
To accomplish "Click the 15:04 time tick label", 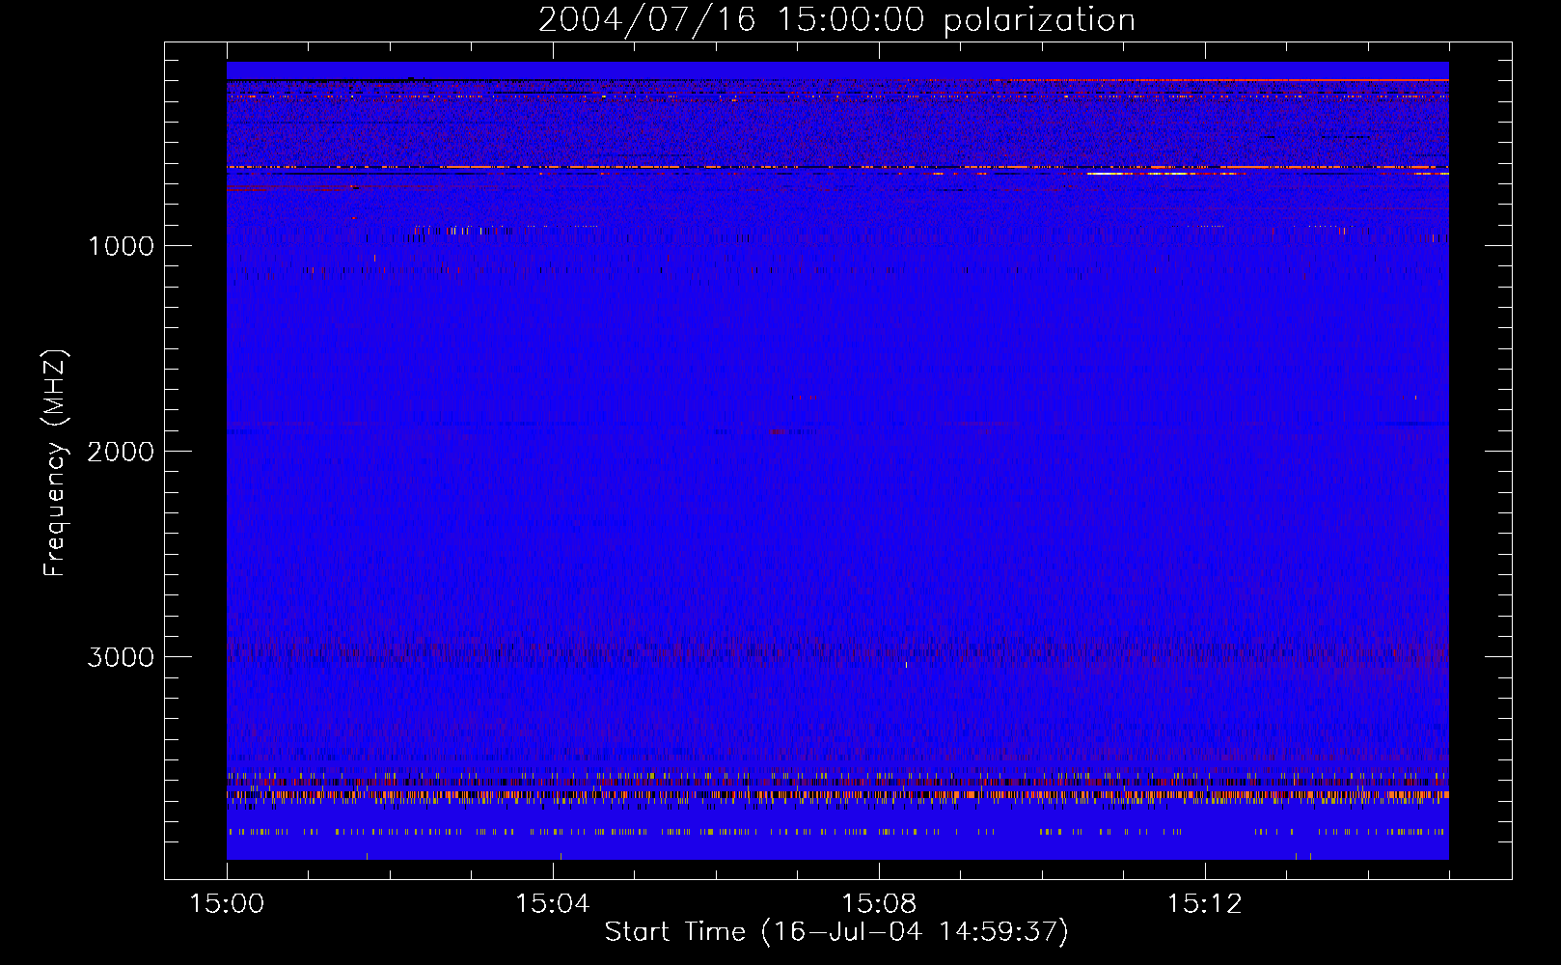I will [552, 904].
